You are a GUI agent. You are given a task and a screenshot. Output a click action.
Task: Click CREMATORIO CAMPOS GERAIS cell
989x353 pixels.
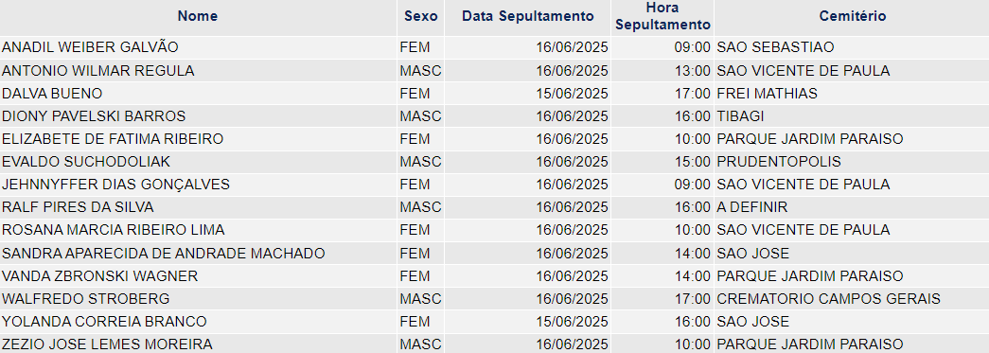pyautogui.click(x=852, y=299)
